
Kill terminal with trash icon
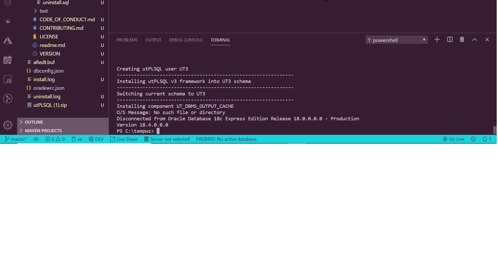462,40
